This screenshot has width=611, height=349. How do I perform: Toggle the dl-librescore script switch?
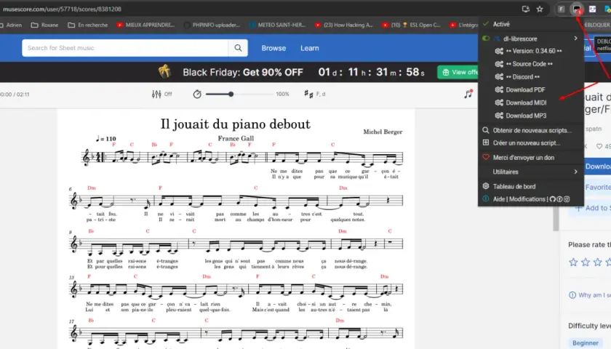[x=486, y=39]
